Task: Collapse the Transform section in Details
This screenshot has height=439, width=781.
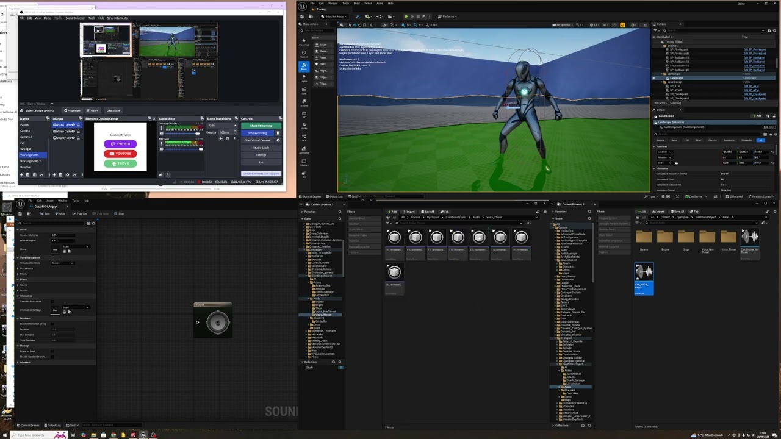Action: coord(653,146)
